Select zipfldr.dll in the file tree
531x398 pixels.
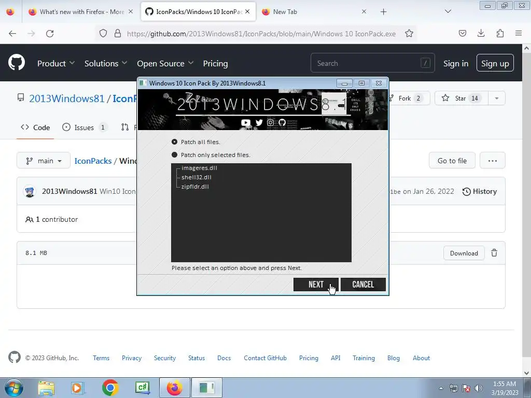[x=195, y=187]
